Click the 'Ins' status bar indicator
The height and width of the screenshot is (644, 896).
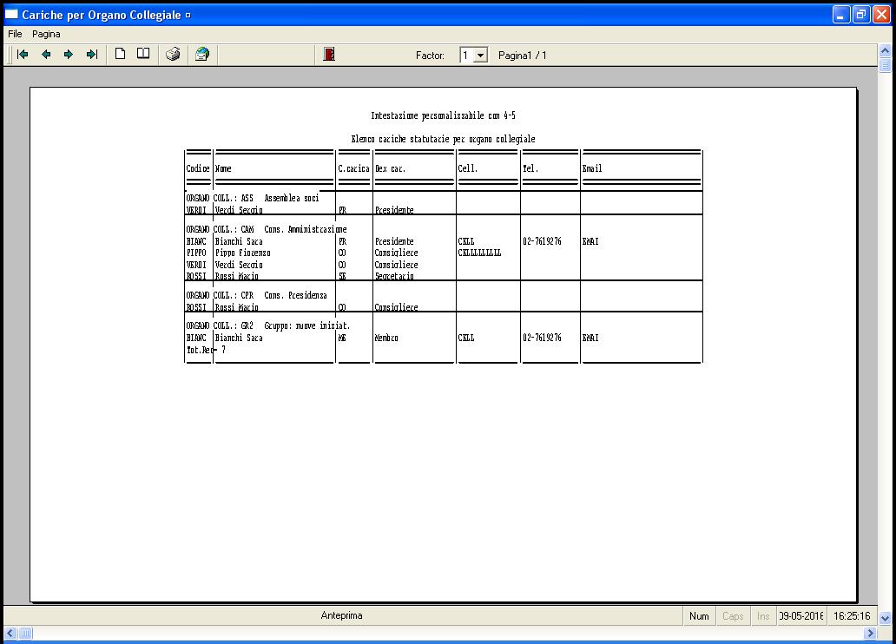point(763,616)
